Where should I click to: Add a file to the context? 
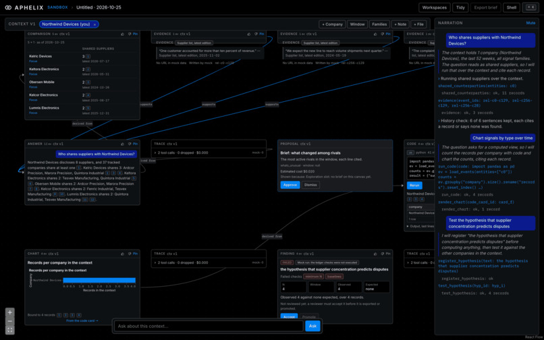point(418,24)
